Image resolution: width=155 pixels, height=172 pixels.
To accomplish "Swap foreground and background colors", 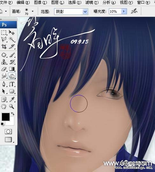I will click(13, 114).
